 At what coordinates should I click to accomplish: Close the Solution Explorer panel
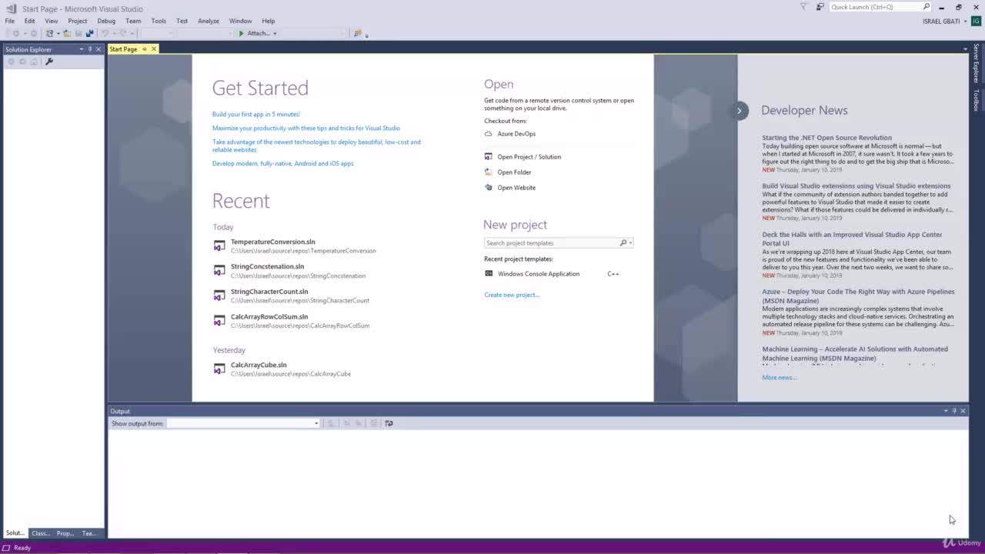pyautogui.click(x=98, y=49)
